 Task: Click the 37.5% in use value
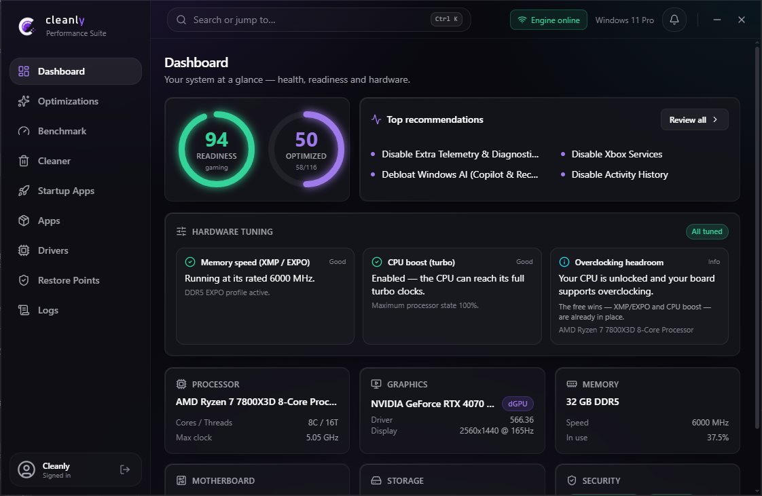[x=718, y=437]
